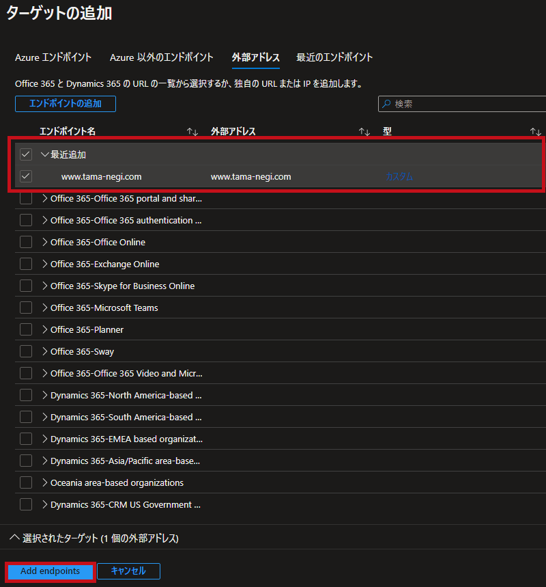The image size is (546, 587).
Task: Expand Dynamics 365-CRM US Government group
Action: [45, 504]
